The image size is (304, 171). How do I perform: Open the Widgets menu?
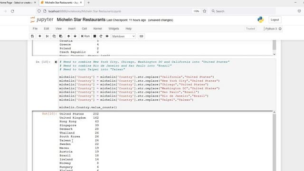(114, 28)
